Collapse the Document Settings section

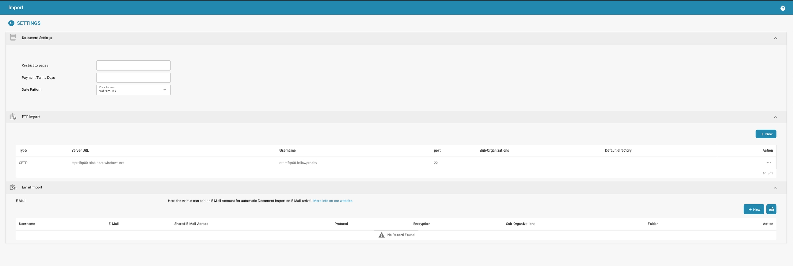(x=775, y=38)
